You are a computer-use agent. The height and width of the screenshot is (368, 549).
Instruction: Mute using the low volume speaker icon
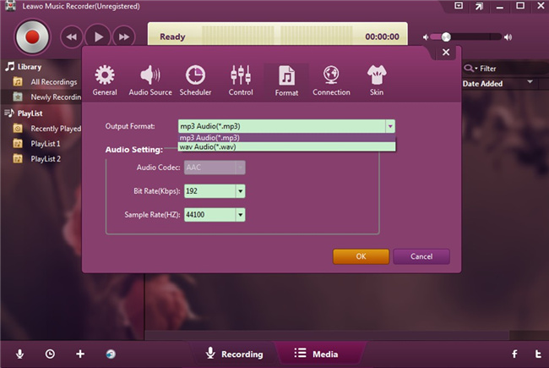426,37
